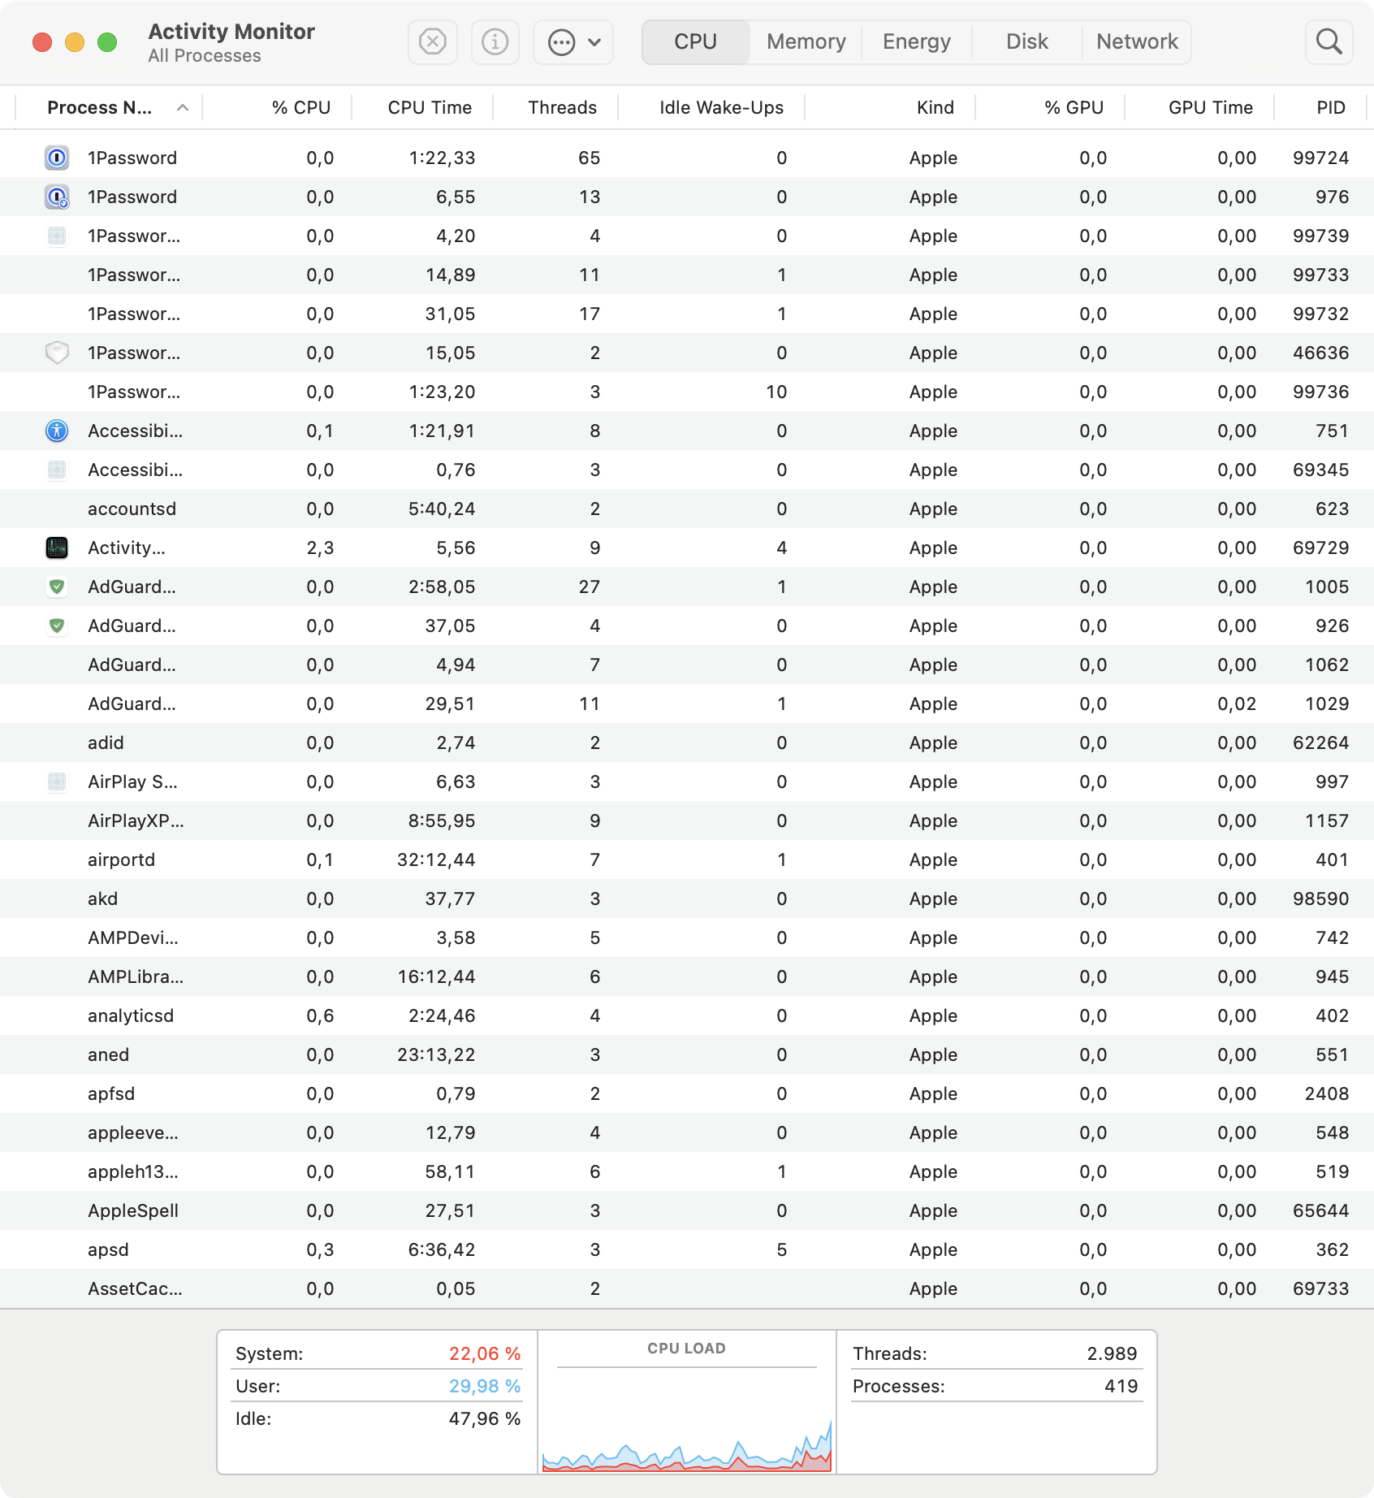
Task: Select the apfsd process row
Action: click(687, 1093)
